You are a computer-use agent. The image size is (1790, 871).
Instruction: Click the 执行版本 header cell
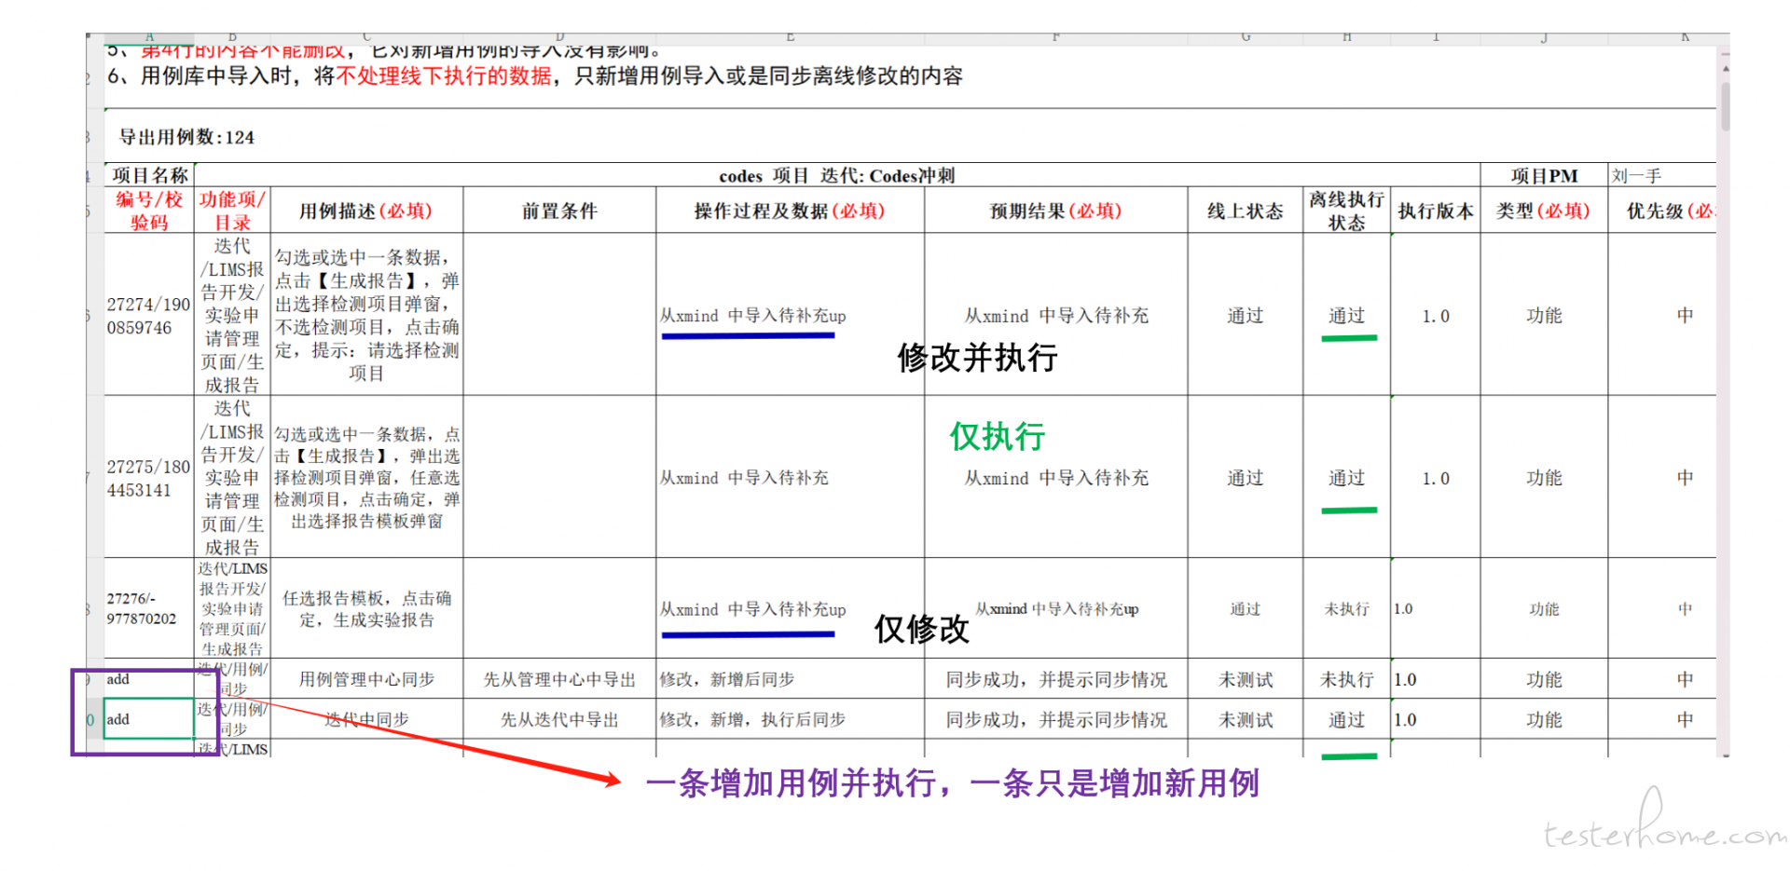pos(1435,211)
